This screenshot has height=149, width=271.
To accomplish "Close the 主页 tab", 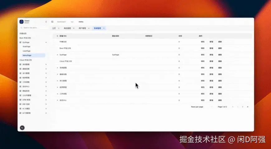I will click(x=59, y=28).
